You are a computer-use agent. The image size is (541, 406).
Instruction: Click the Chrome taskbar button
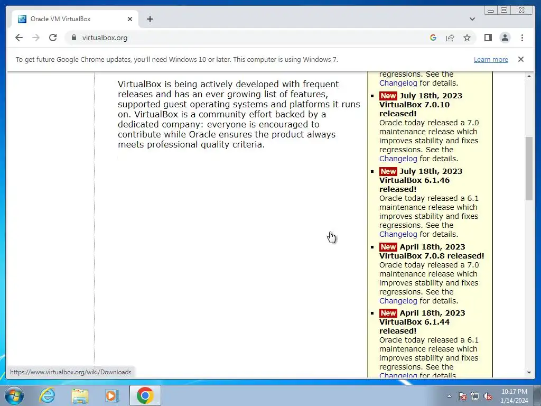point(145,395)
